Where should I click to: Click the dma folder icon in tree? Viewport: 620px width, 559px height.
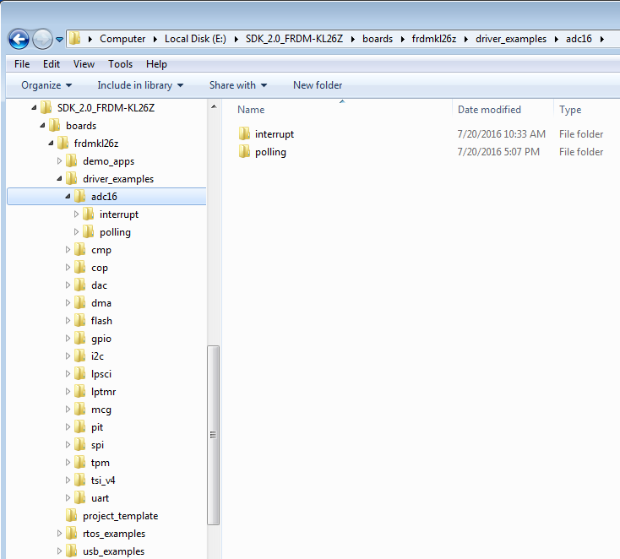coord(80,303)
